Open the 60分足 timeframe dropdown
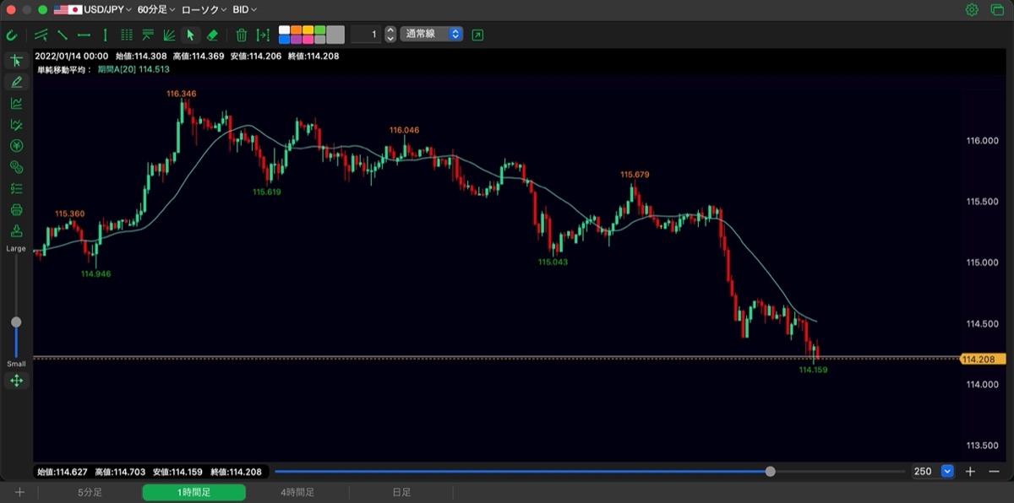The height and width of the screenshot is (503, 1014). pyautogui.click(x=156, y=10)
